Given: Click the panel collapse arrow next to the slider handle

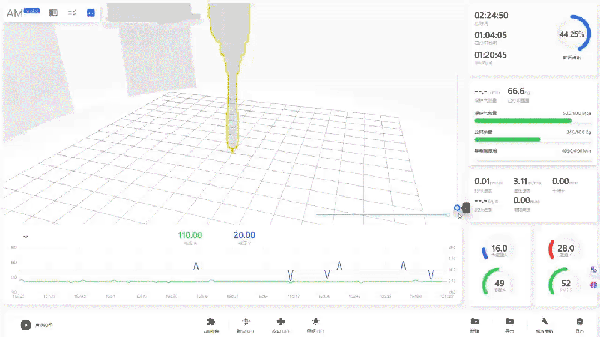Looking at the screenshot, I should click(465, 208).
